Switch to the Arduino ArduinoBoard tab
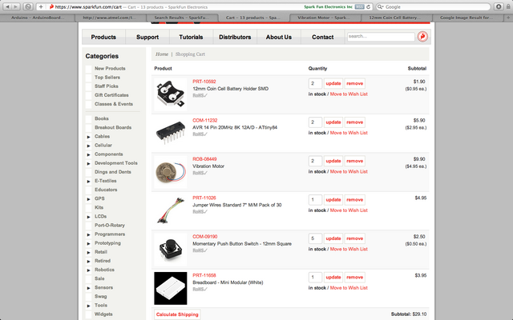 point(38,18)
